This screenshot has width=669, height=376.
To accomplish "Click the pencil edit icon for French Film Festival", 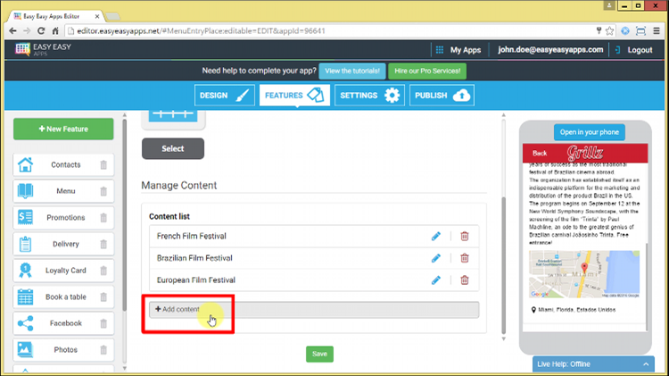I will [436, 237].
